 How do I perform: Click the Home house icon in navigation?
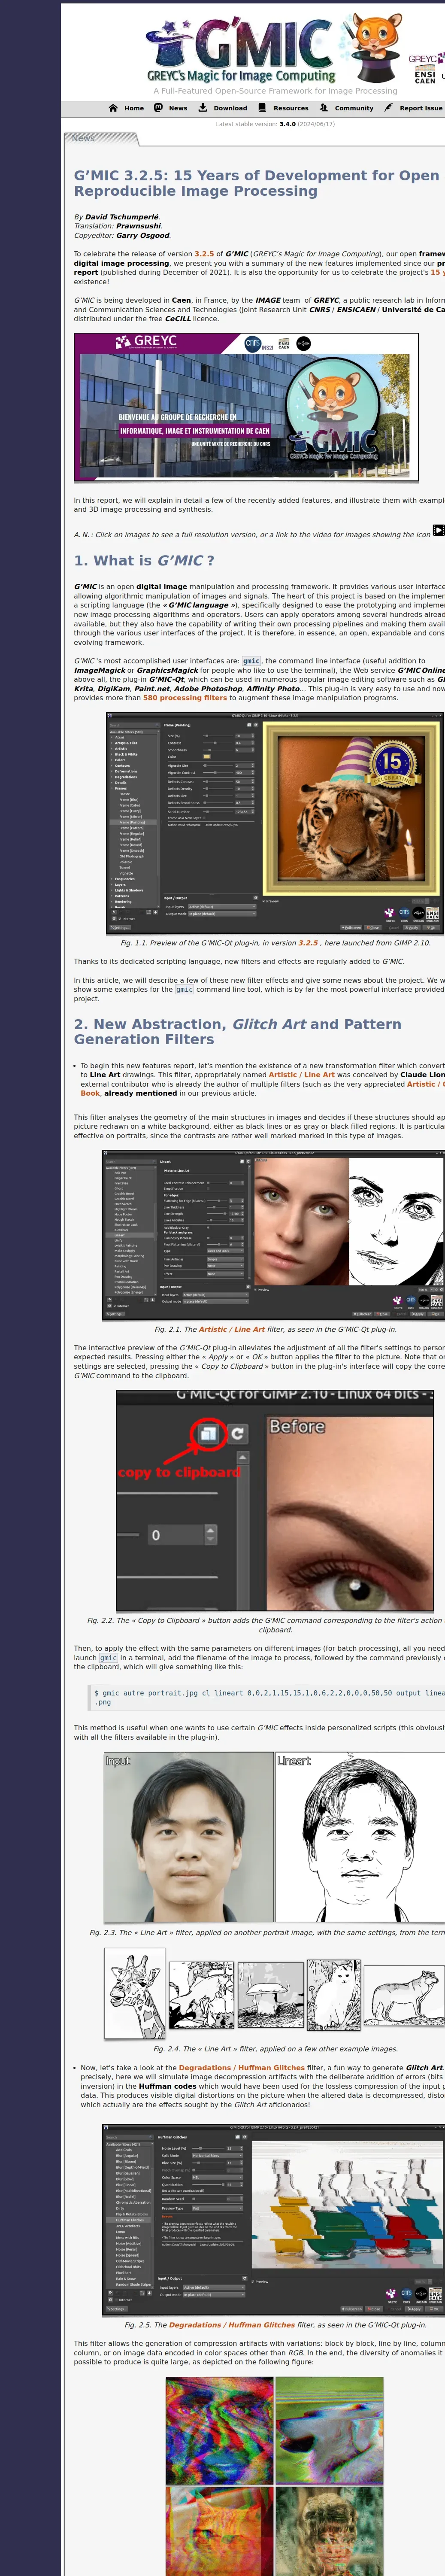[113, 108]
